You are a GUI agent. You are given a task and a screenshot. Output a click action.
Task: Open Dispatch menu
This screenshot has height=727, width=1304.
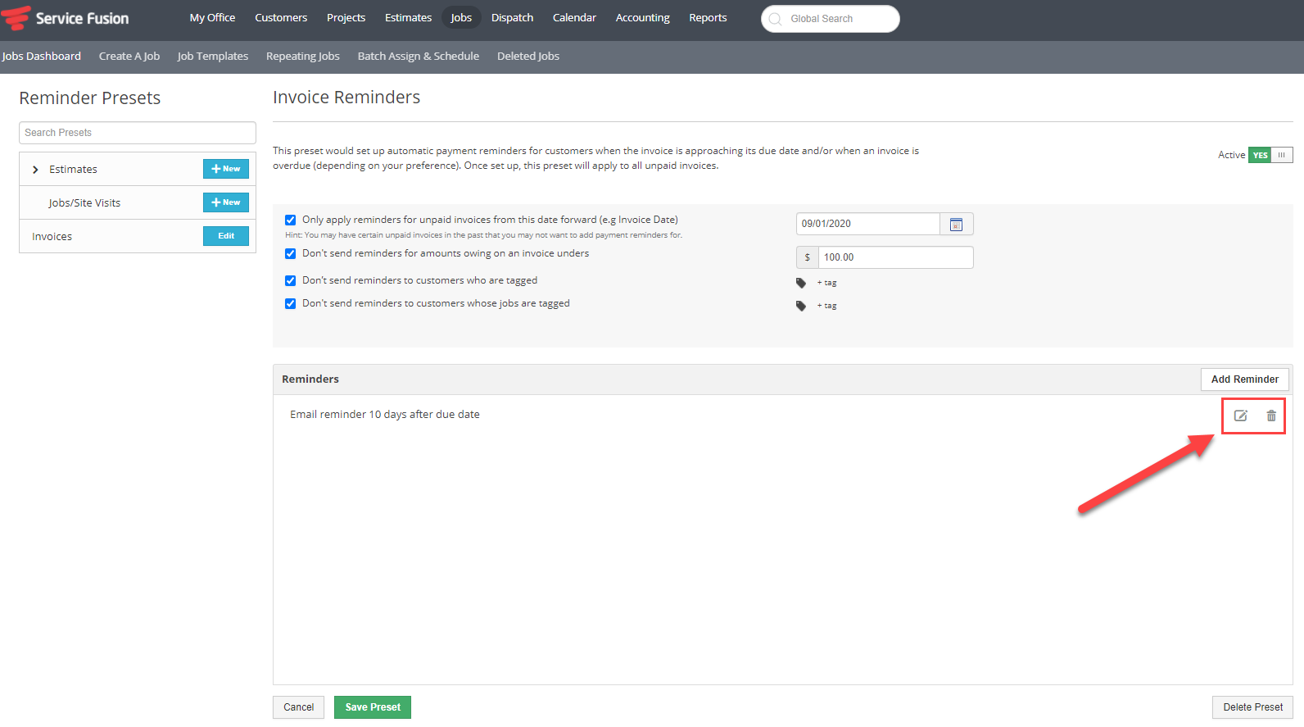click(x=512, y=17)
